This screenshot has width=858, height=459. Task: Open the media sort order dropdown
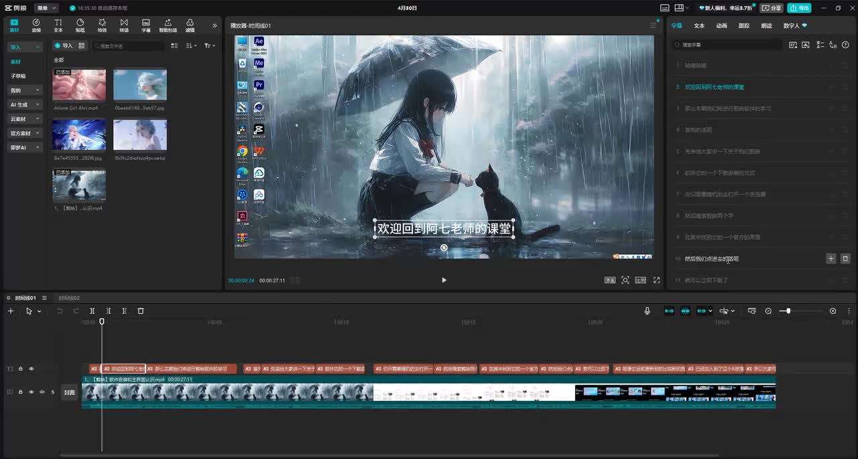coord(191,45)
